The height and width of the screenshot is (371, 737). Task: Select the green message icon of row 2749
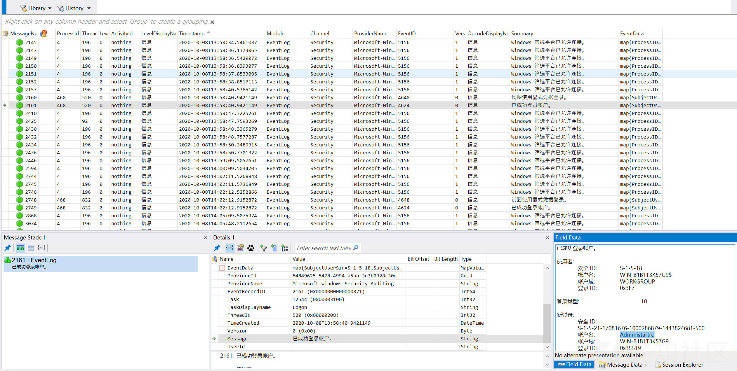point(20,208)
